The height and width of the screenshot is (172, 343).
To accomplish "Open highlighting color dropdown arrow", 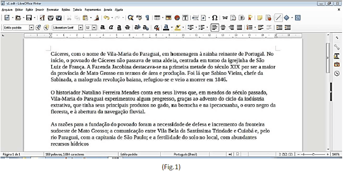I will [183, 28].
